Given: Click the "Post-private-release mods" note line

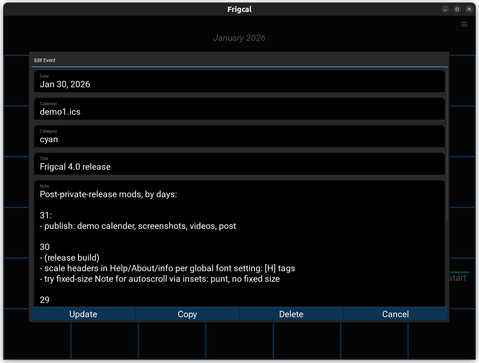Looking at the screenshot, I should 108,195.
